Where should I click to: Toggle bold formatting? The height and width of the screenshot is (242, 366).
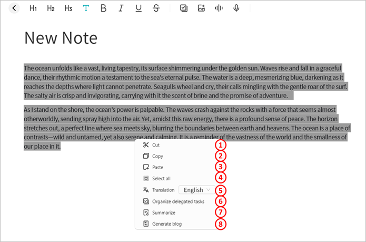click(103, 8)
